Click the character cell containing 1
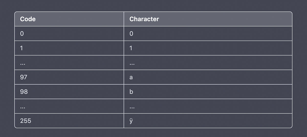Screen dimensions: 307x137 pyautogui.click(x=131, y=48)
